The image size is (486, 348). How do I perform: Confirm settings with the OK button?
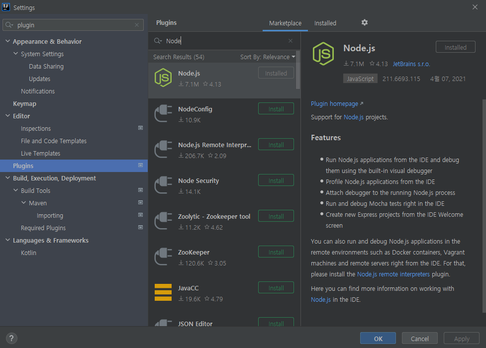378,339
